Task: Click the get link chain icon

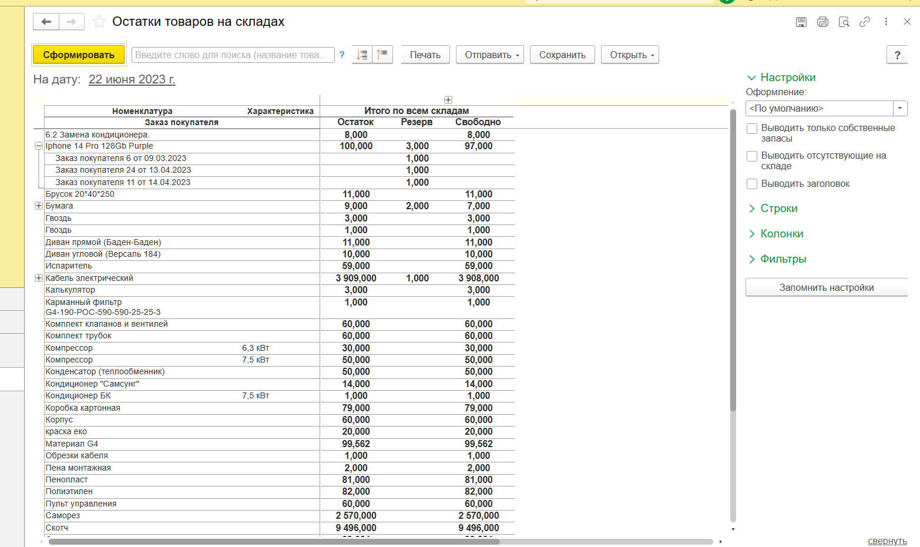Action: coord(865,22)
